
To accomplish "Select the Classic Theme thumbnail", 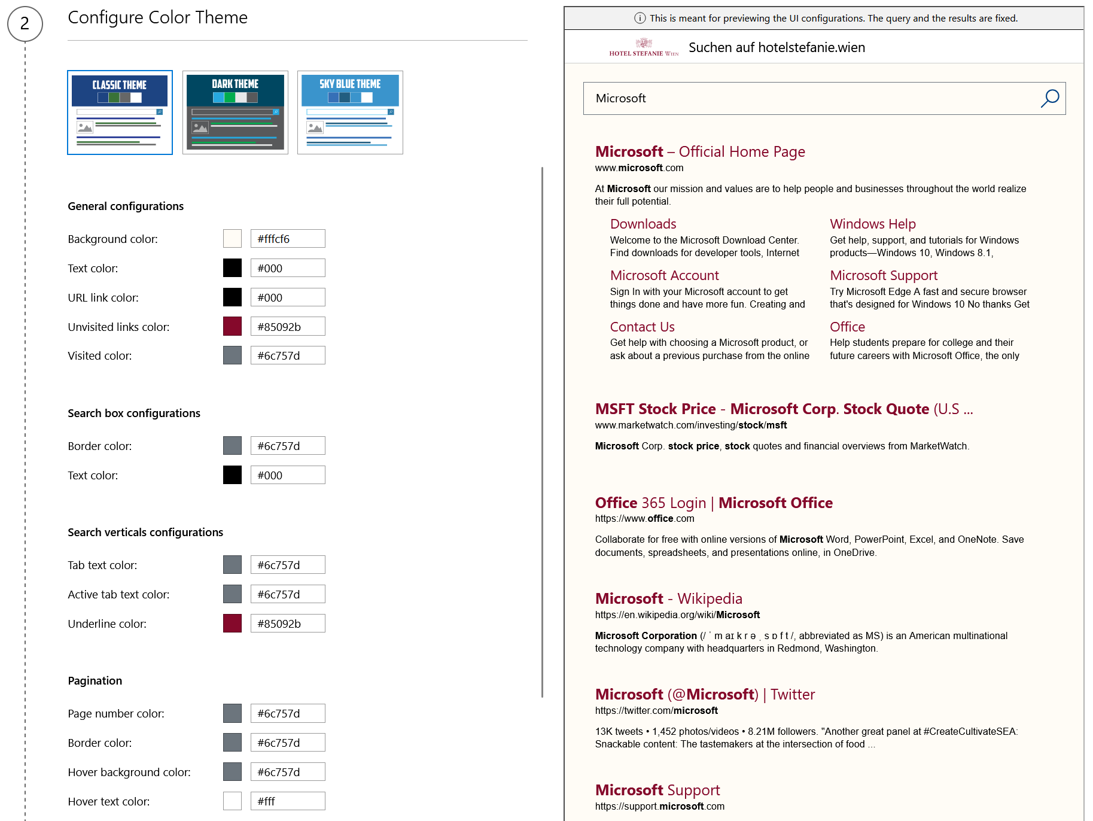I will tap(120, 112).
